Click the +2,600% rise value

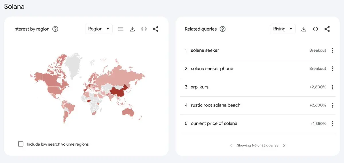click(x=318, y=105)
